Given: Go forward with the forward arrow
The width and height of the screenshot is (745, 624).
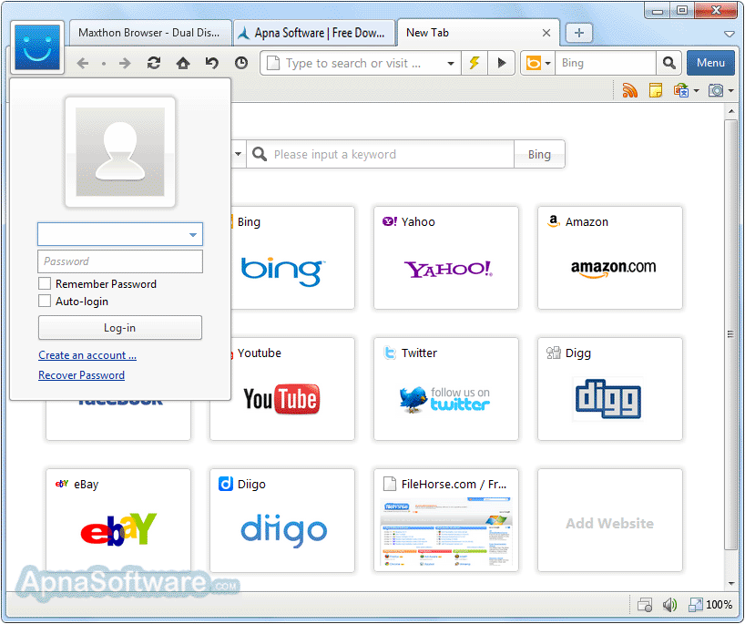Looking at the screenshot, I should pyautogui.click(x=125, y=63).
